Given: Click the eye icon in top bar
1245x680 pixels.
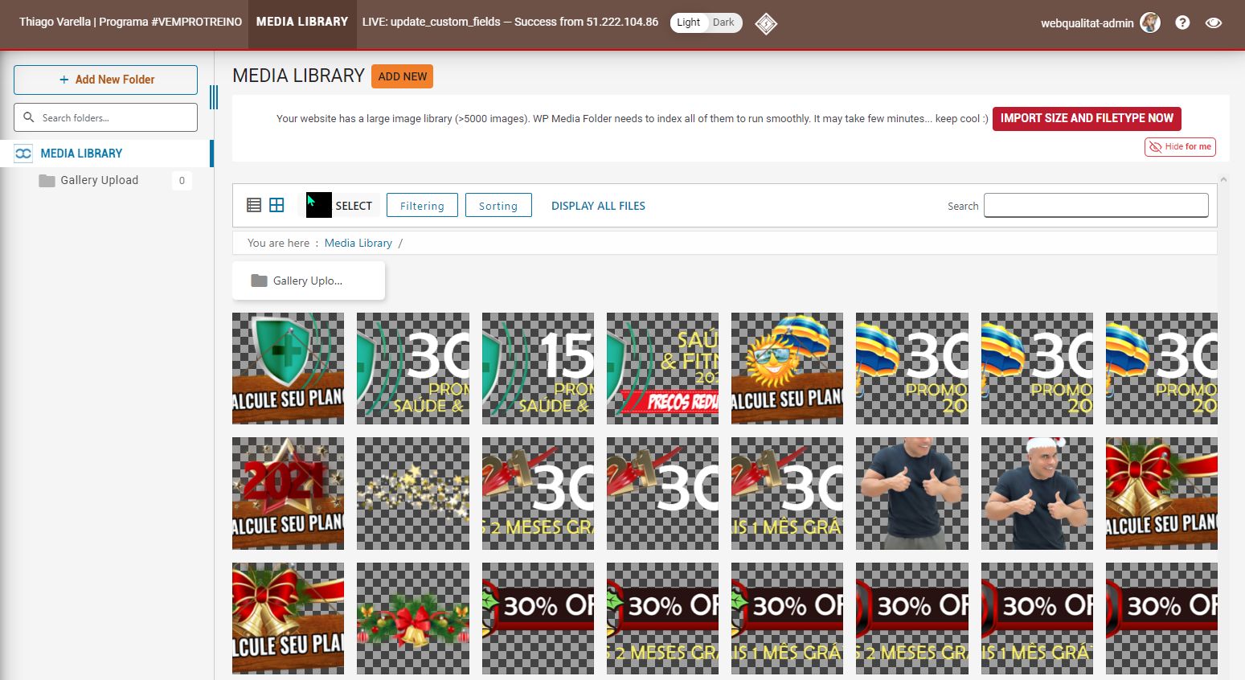Looking at the screenshot, I should click(x=1214, y=23).
